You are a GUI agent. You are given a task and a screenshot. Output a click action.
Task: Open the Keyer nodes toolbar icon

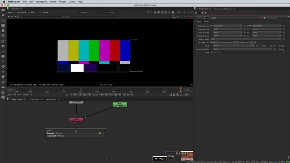coord(3,41)
